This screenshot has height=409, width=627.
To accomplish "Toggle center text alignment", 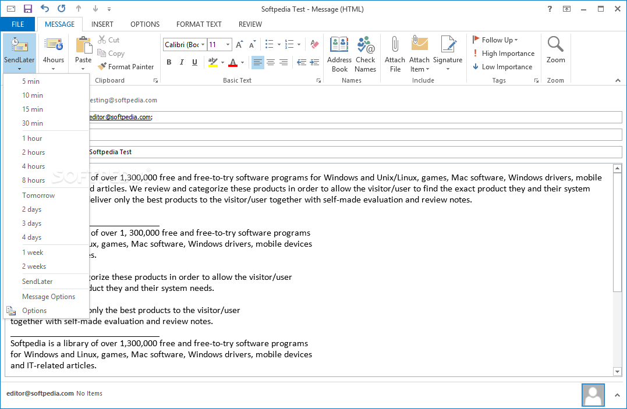I will (x=271, y=62).
